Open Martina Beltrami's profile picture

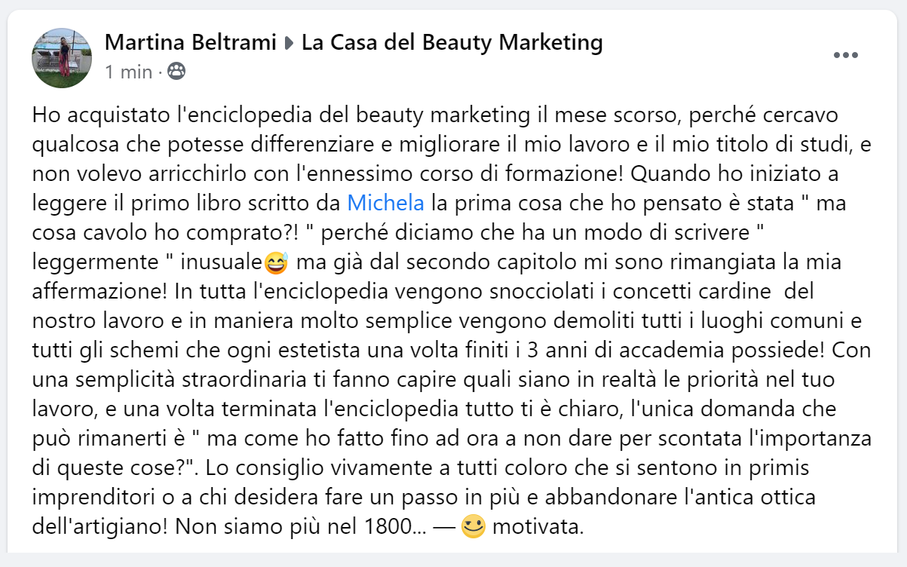[61, 58]
